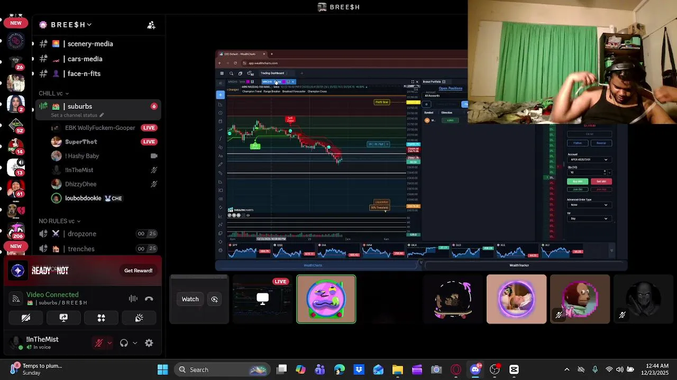
Task: Click the Flatten button in order panel
Action: click(x=578, y=143)
